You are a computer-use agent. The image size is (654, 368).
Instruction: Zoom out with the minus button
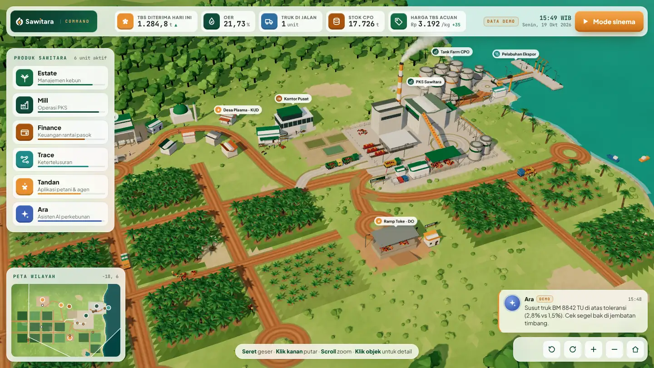click(614, 349)
